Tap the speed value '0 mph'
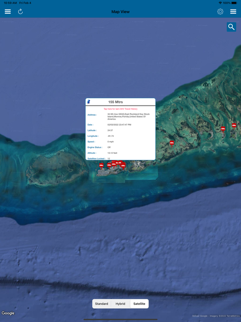This screenshot has width=241, height=322. click(111, 142)
